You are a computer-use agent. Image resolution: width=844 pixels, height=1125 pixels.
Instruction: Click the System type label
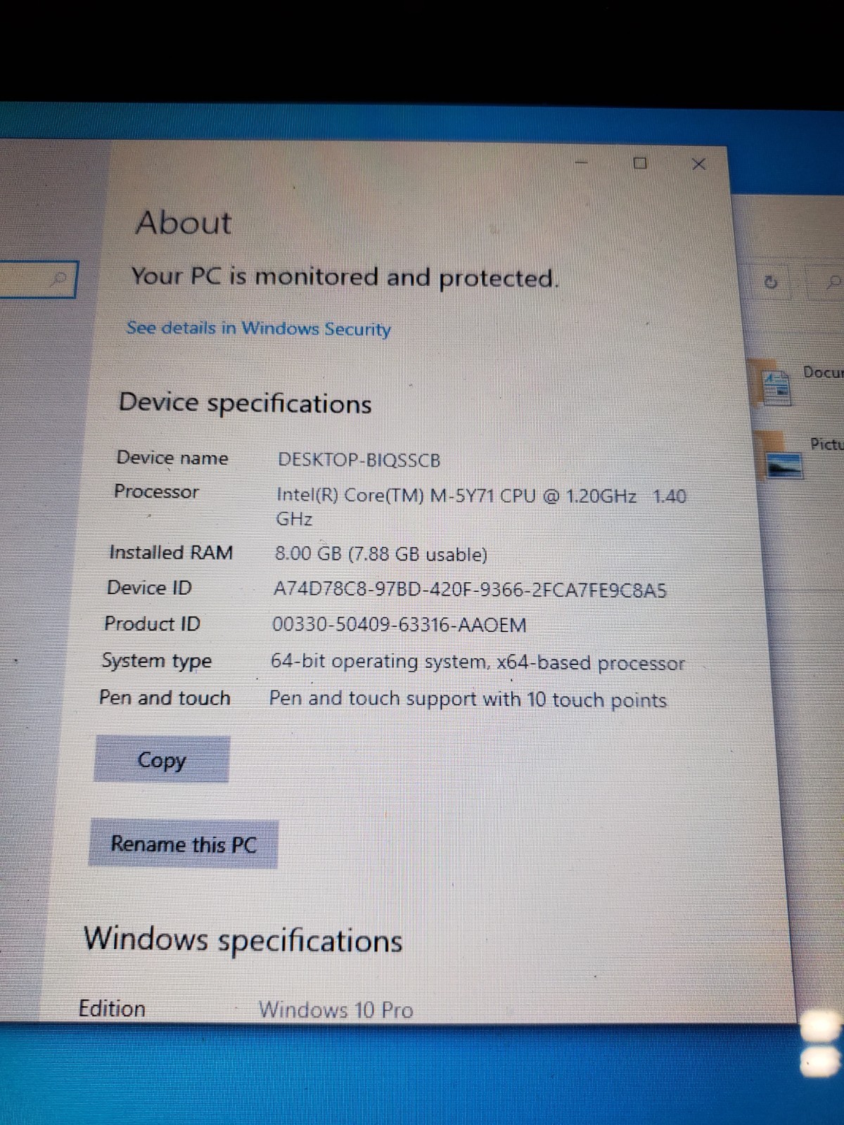coord(156,661)
